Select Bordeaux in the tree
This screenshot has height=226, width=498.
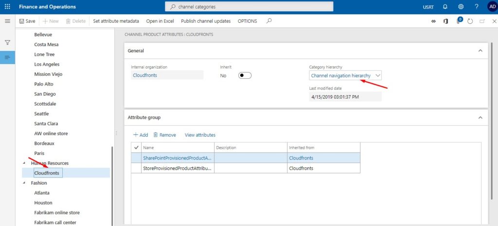click(x=44, y=143)
